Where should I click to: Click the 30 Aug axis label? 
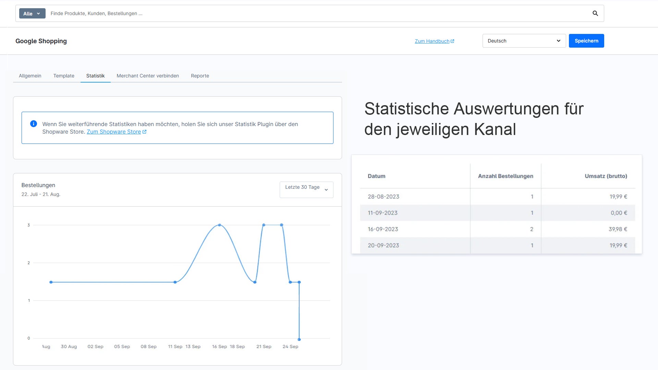pos(69,347)
